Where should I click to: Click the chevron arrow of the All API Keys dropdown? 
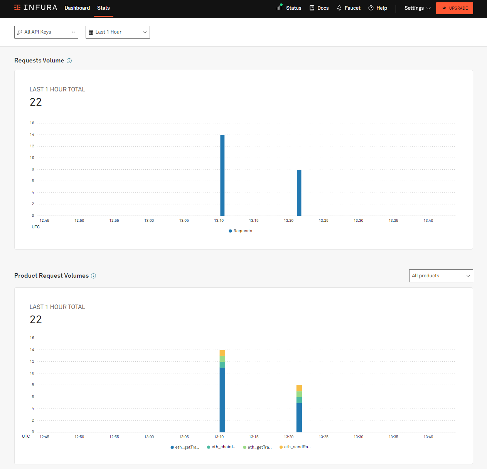73,32
